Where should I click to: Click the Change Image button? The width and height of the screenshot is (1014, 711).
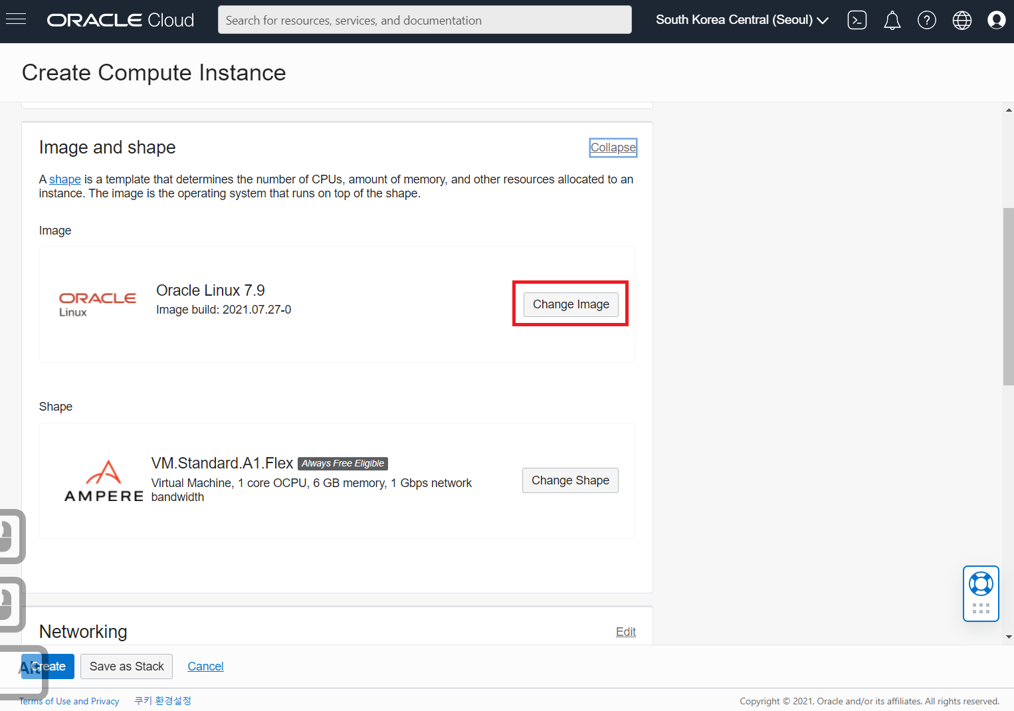pyautogui.click(x=571, y=304)
